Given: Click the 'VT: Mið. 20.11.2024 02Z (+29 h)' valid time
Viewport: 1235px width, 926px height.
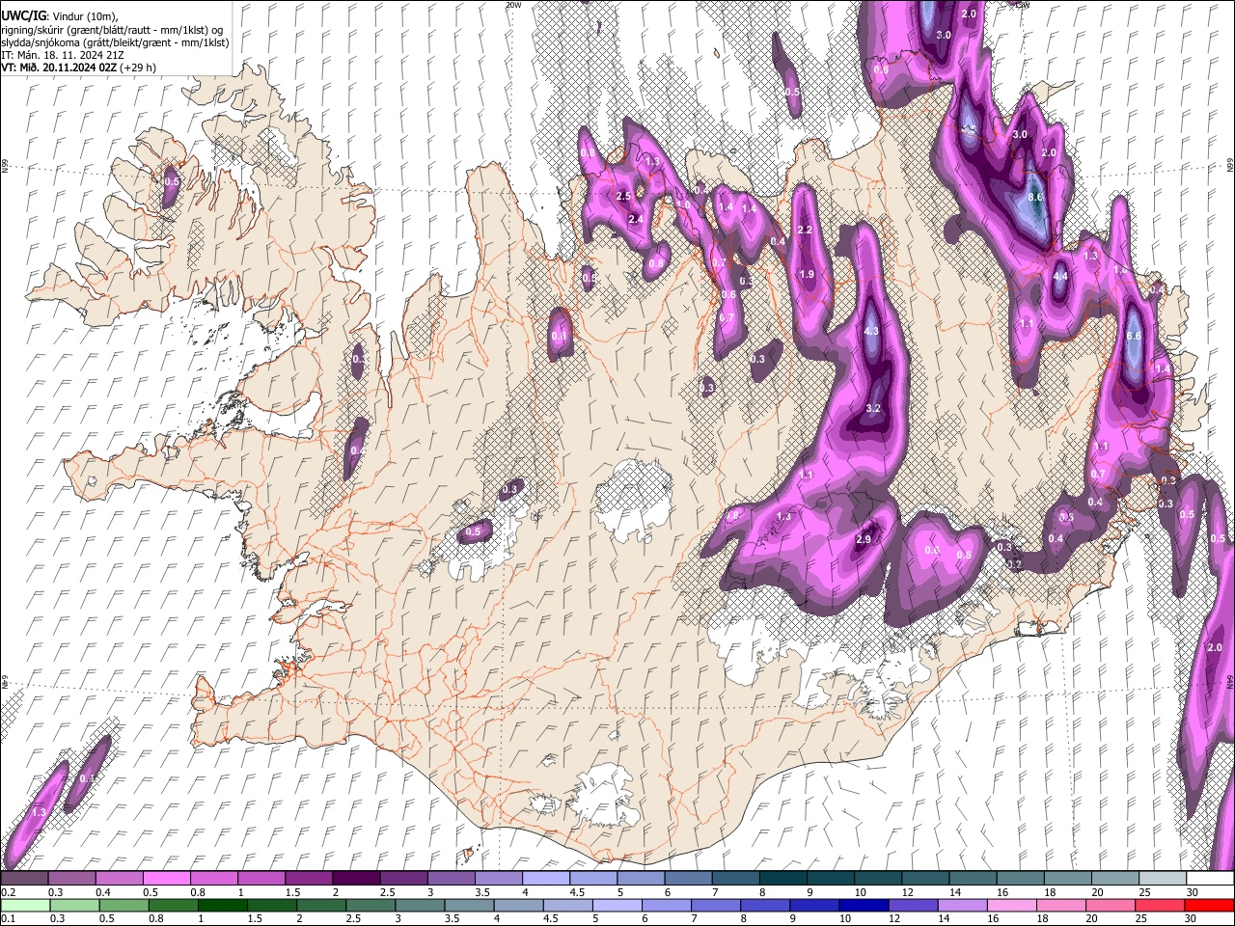Looking at the screenshot, I should 78,68.
